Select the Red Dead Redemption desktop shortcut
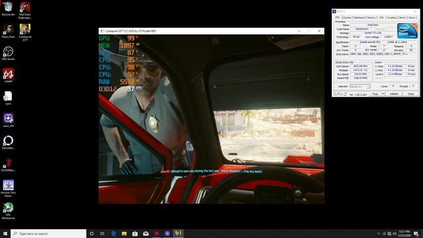This screenshot has height=238, width=423. pos(25,11)
